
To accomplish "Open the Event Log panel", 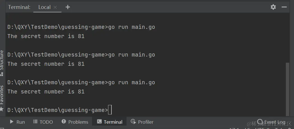I will click(x=272, y=122).
